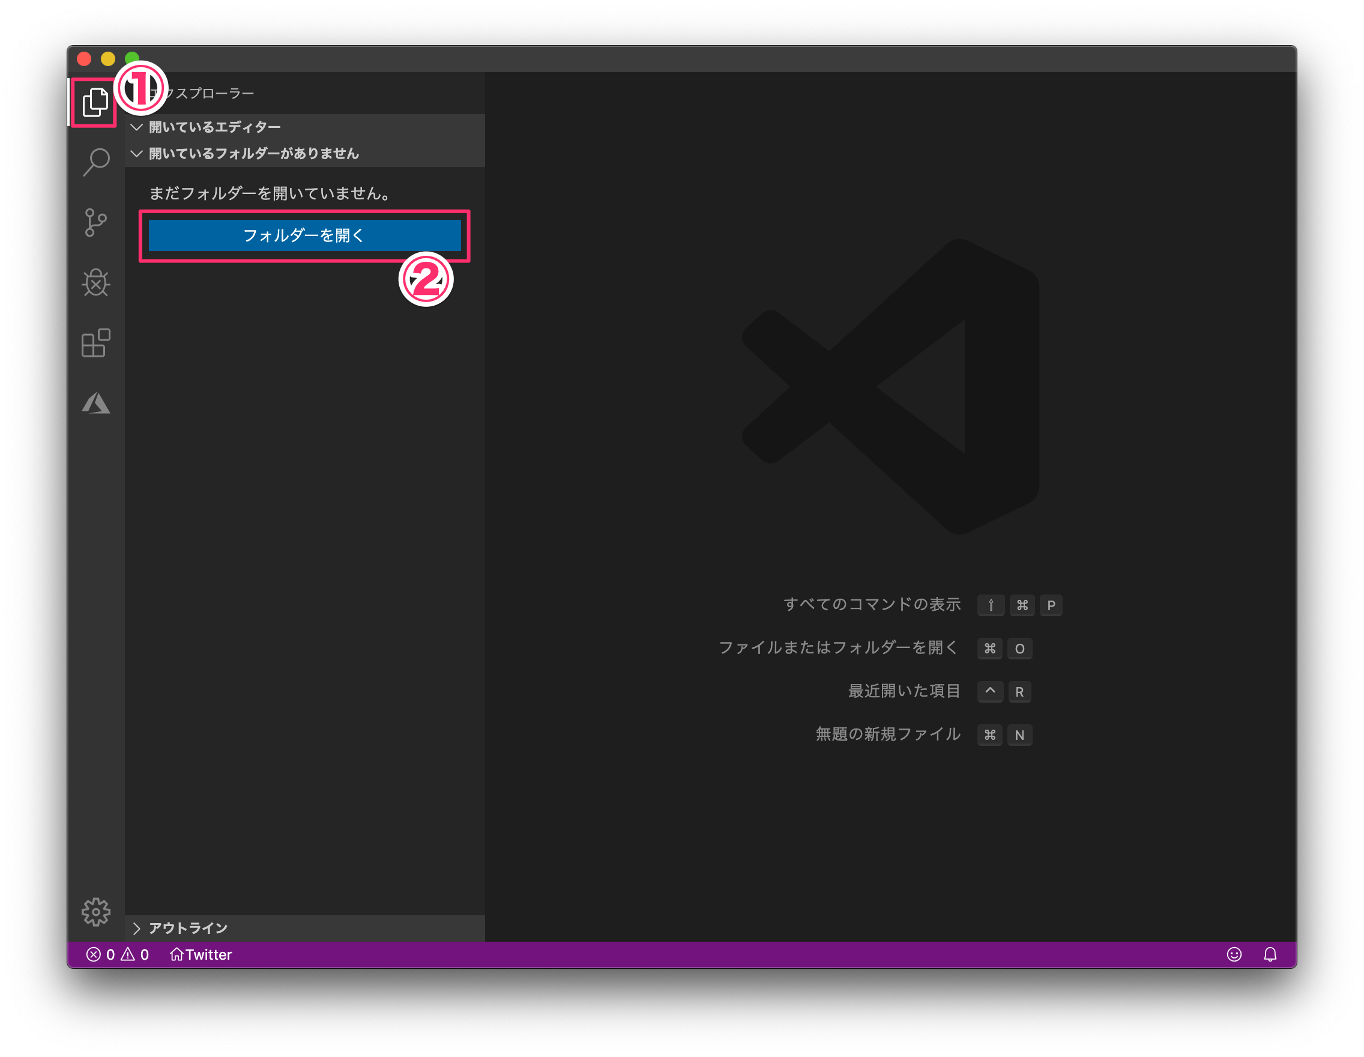Open the Explorer view in activity bar

point(95,102)
